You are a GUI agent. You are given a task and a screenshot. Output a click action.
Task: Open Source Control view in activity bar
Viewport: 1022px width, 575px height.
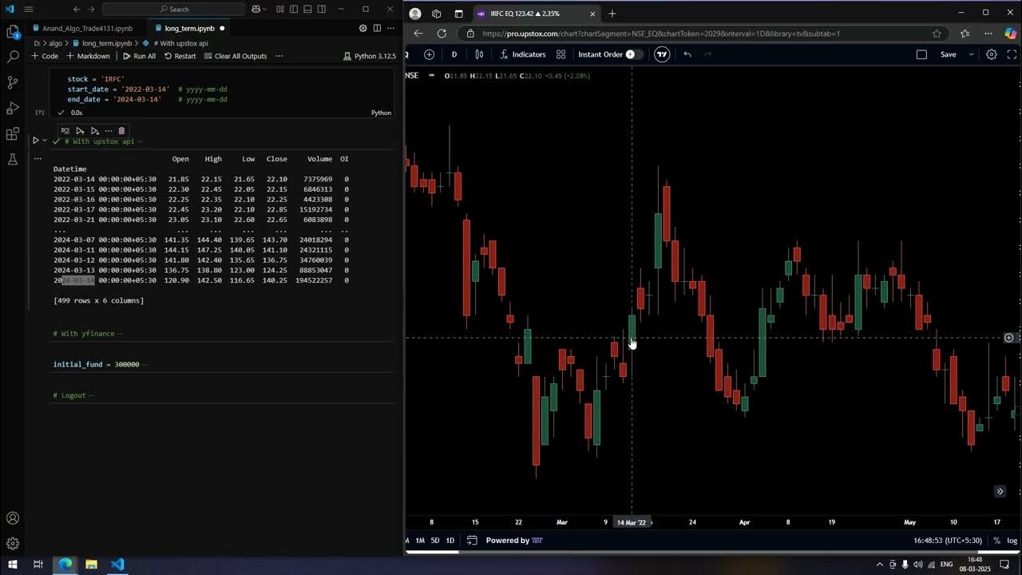[13, 83]
